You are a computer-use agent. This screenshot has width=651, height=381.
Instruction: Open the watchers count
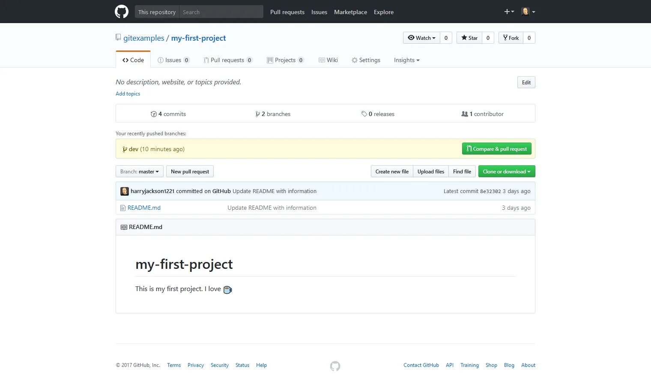point(446,38)
